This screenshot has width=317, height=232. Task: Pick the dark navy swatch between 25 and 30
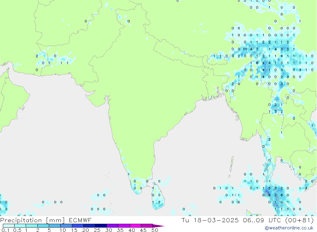pos(101,226)
